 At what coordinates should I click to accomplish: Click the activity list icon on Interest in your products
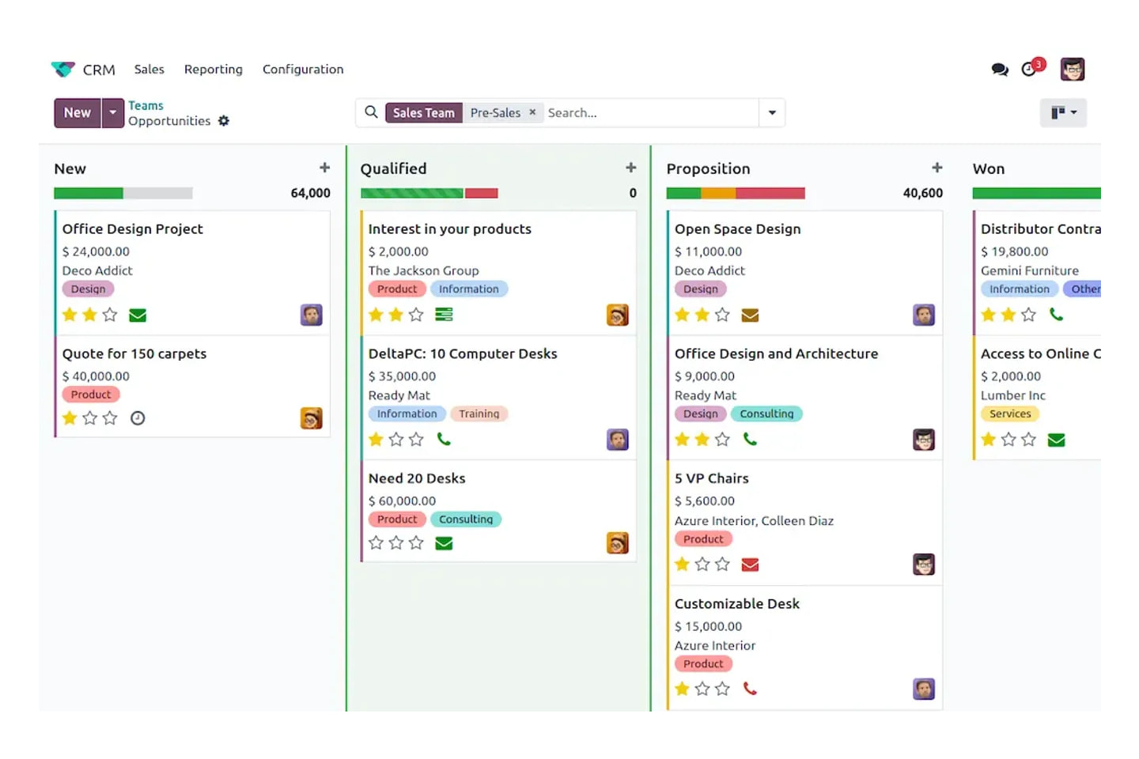point(444,315)
